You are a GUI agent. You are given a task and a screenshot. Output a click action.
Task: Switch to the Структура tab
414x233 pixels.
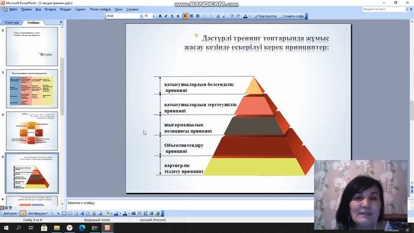click(12, 23)
